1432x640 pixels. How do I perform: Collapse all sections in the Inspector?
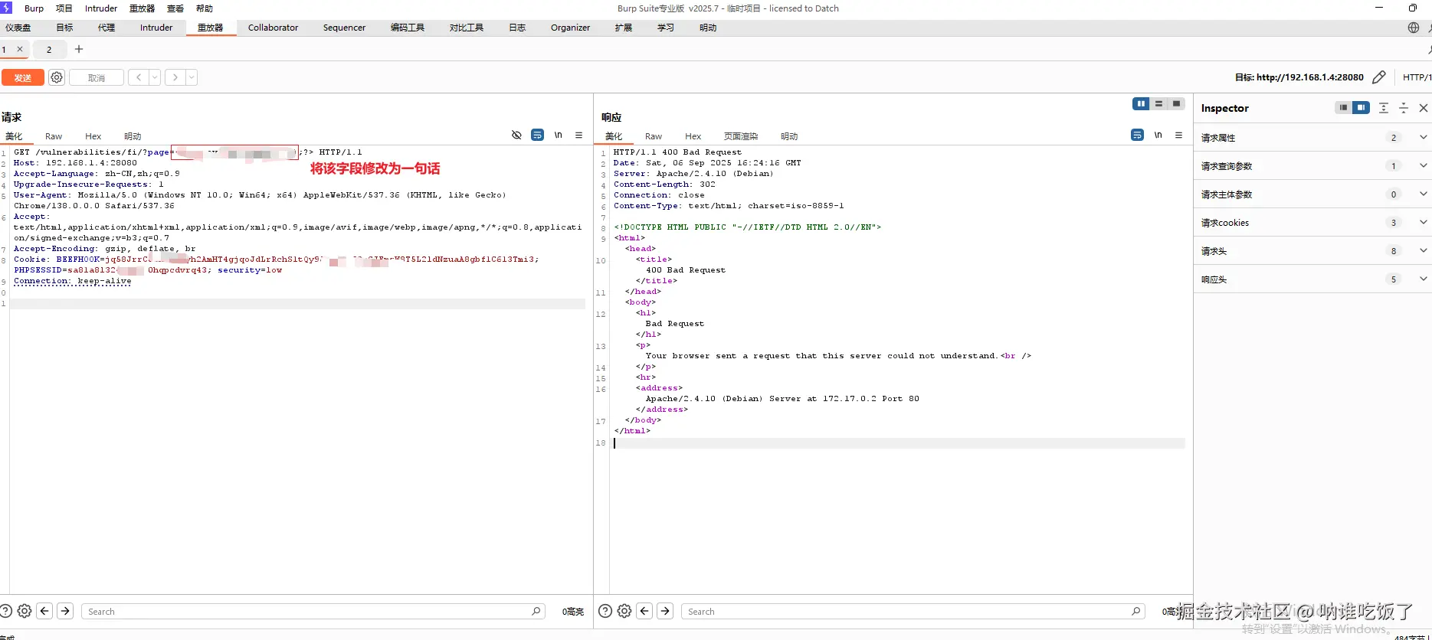pos(1403,108)
